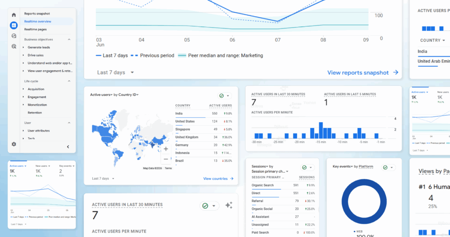Click the Indonesia country row

tap(204, 153)
